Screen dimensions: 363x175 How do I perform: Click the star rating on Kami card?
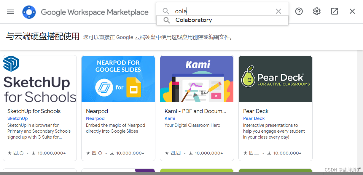tap(173, 153)
